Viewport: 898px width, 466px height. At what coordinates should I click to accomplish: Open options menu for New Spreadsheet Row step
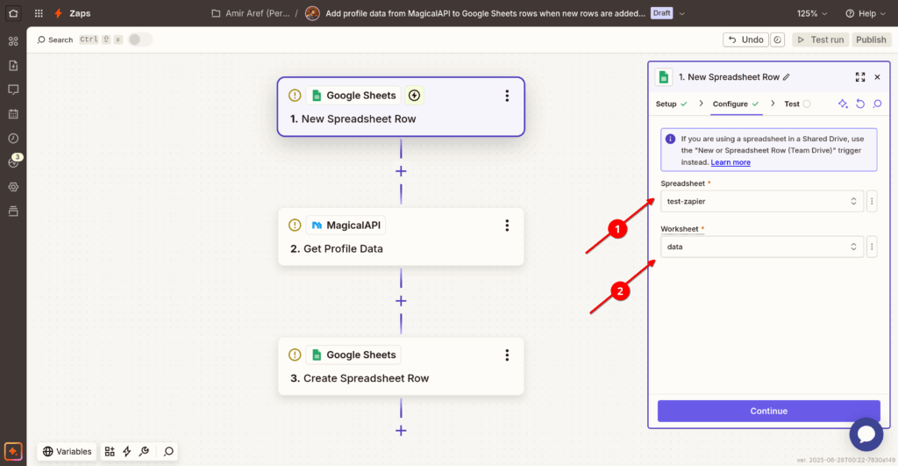(507, 96)
